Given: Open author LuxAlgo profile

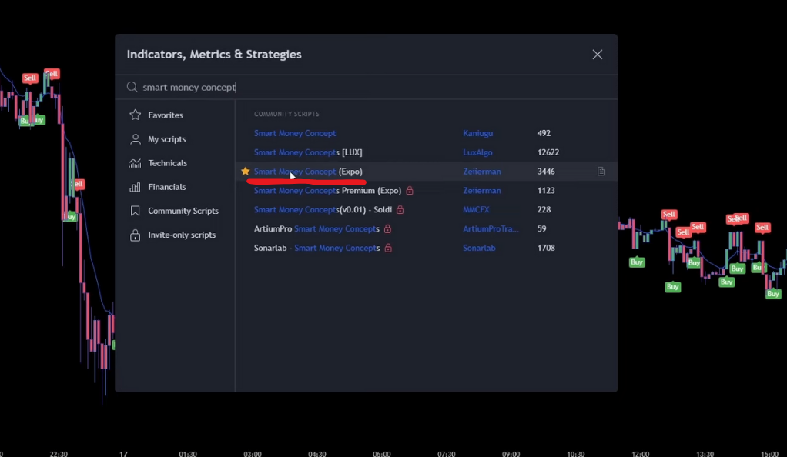Looking at the screenshot, I should coord(477,152).
